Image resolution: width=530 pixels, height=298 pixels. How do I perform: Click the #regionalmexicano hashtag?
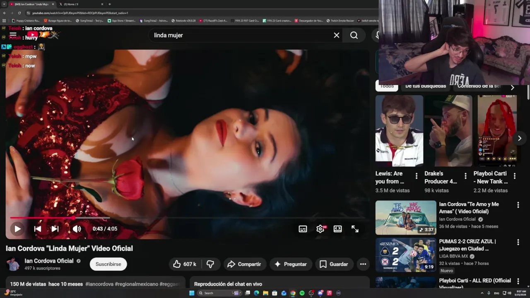[137, 284]
